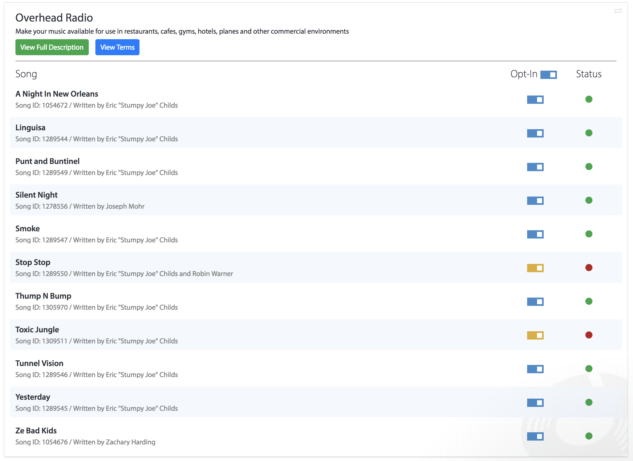Click Song ID 1289544 details line

[96, 139]
